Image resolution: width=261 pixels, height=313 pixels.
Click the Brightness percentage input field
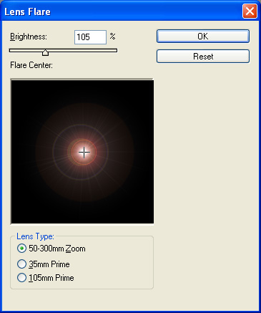point(90,37)
